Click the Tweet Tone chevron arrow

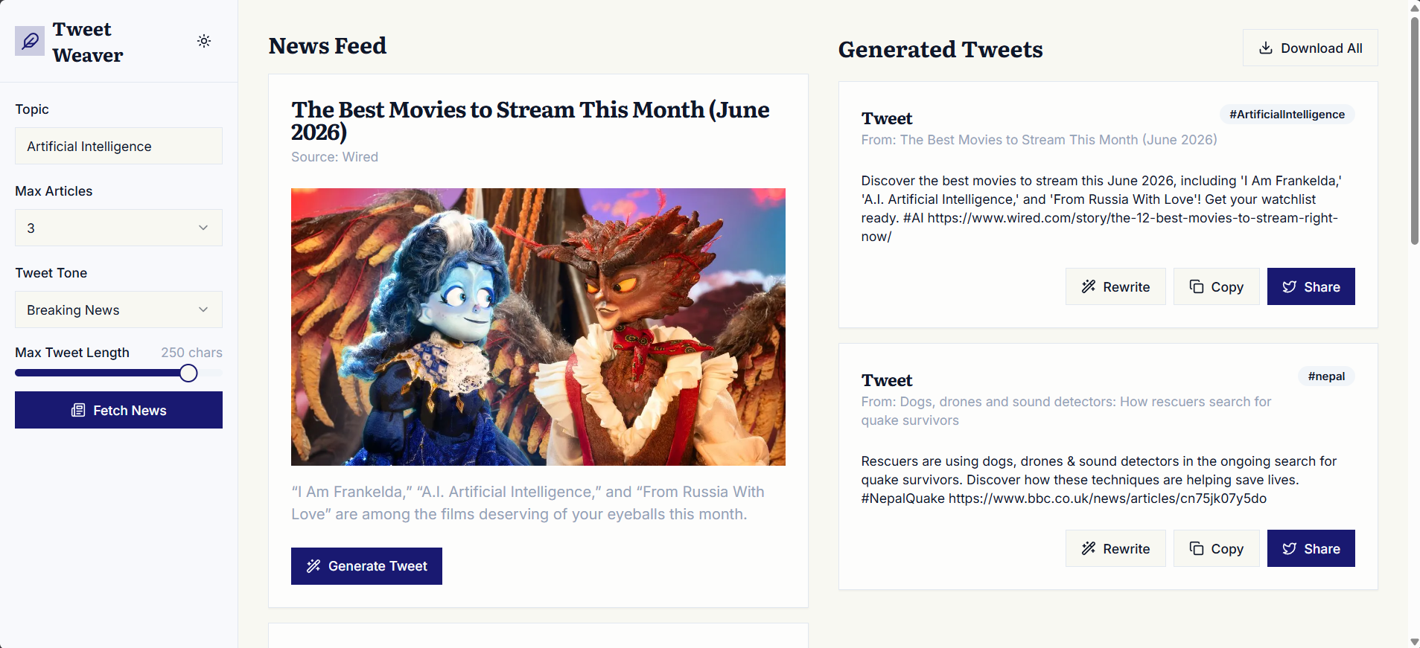203,309
